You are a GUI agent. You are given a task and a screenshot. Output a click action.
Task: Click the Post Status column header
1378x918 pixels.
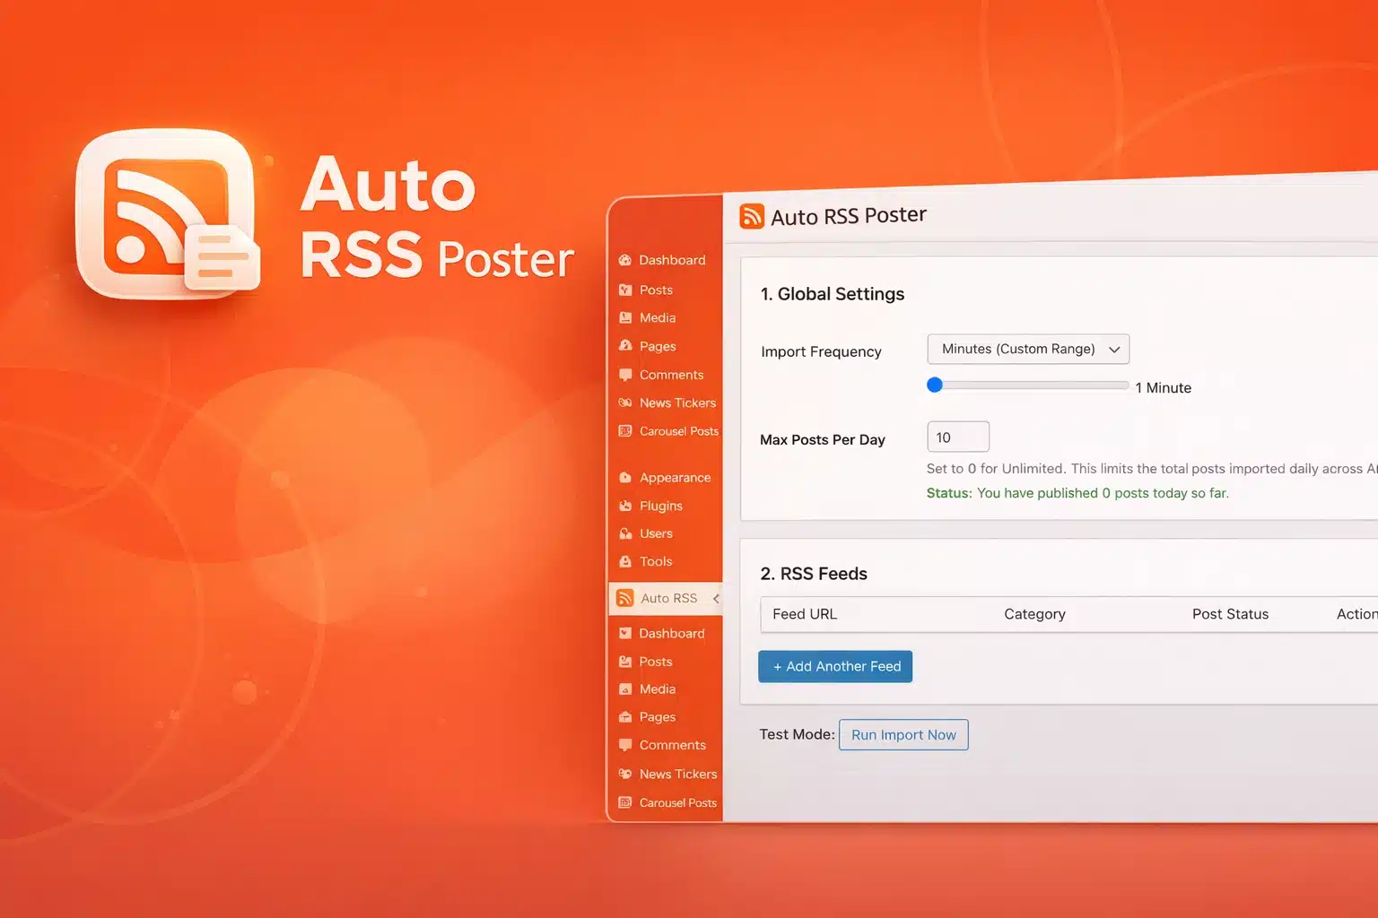point(1230,614)
